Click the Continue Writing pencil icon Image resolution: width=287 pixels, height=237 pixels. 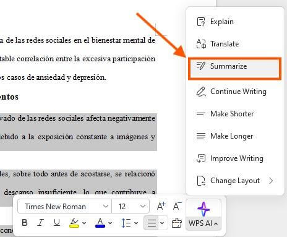(201, 92)
